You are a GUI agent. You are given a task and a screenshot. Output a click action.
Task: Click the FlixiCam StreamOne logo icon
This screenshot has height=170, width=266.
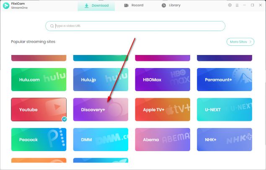point(6,5)
